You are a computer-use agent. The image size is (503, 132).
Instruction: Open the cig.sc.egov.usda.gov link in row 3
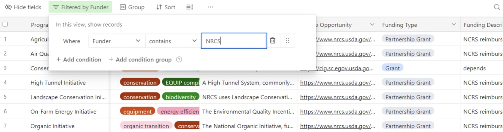click(344, 68)
